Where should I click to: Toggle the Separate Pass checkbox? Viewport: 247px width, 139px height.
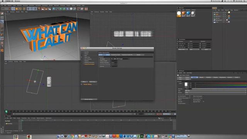pos(203,102)
